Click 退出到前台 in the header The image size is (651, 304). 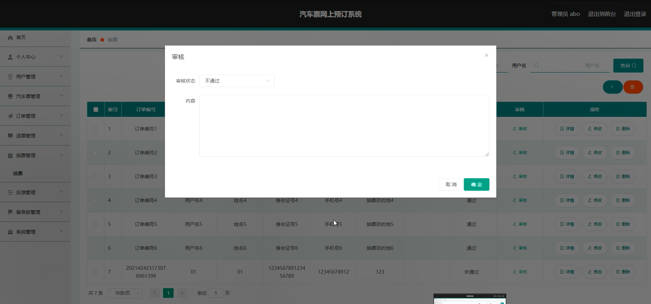pyautogui.click(x=602, y=14)
